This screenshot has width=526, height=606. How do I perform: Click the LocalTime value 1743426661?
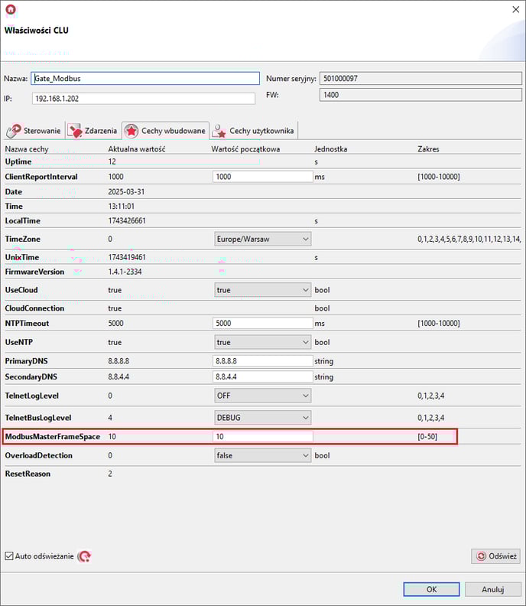click(127, 220)
